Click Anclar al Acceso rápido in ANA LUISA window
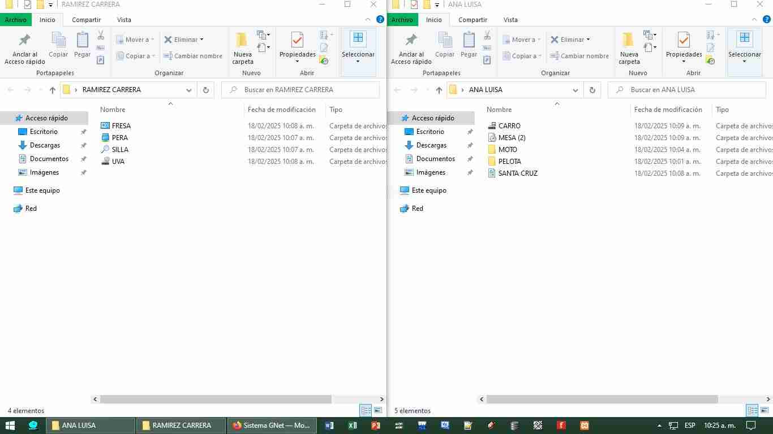Screen dimensions: 773x434 tap(411, 49)
